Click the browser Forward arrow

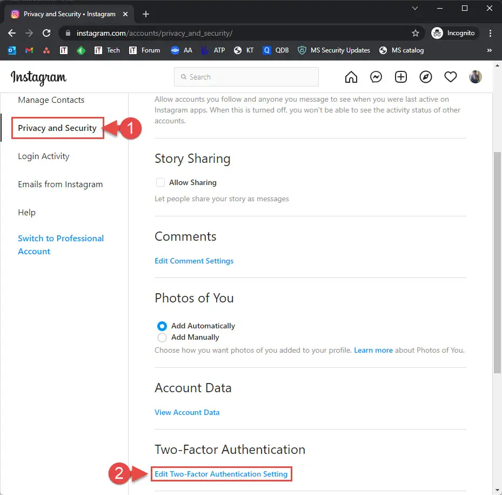[29, 33]
